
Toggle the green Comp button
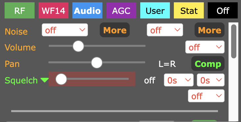tap(208, 64)
